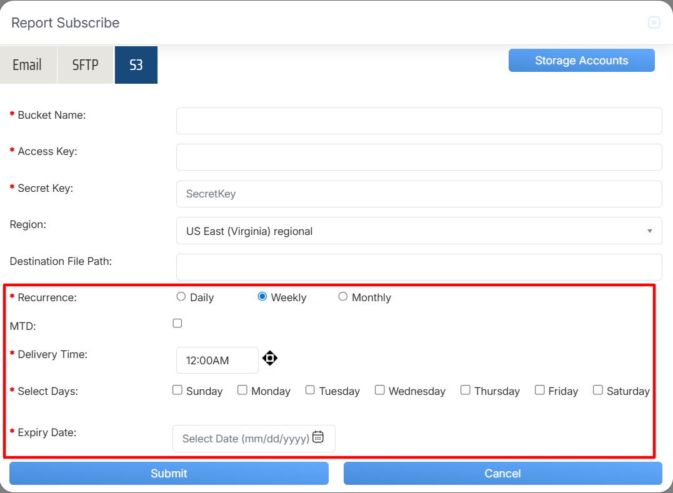Toggle the Saturday checkbox

click(x=598, y=390)
